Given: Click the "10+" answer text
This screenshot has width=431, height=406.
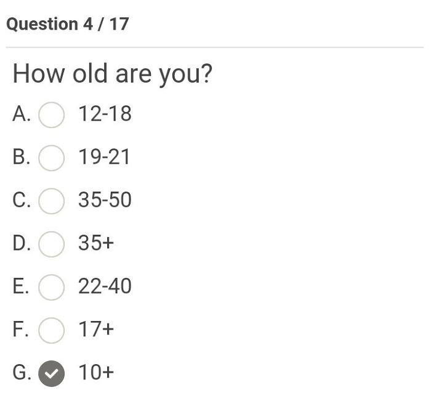Looking at the screenshot, I should pyautogui.click(x=96, y=373).
